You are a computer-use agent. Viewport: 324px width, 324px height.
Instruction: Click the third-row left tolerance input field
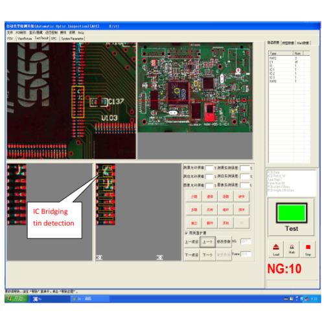tap(209, 185)
